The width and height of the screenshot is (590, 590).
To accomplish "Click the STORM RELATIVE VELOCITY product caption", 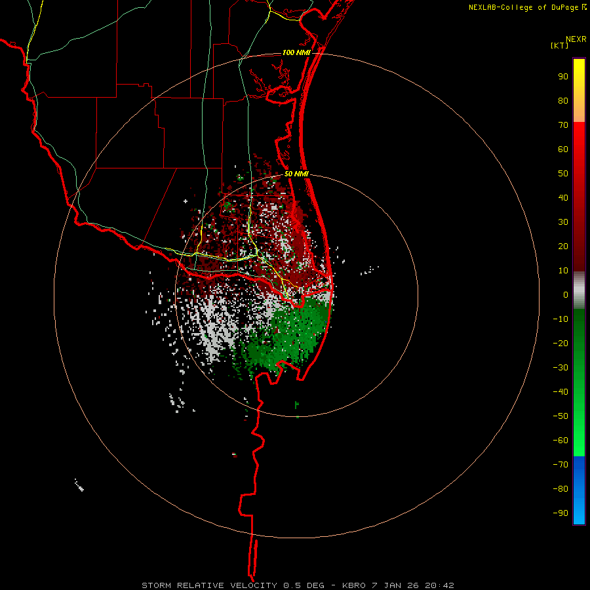I will 298,585.
